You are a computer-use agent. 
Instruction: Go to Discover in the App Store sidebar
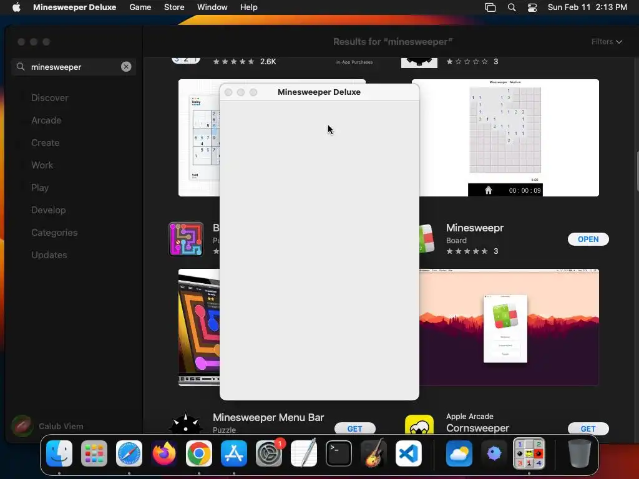click(x=49, y=98)
